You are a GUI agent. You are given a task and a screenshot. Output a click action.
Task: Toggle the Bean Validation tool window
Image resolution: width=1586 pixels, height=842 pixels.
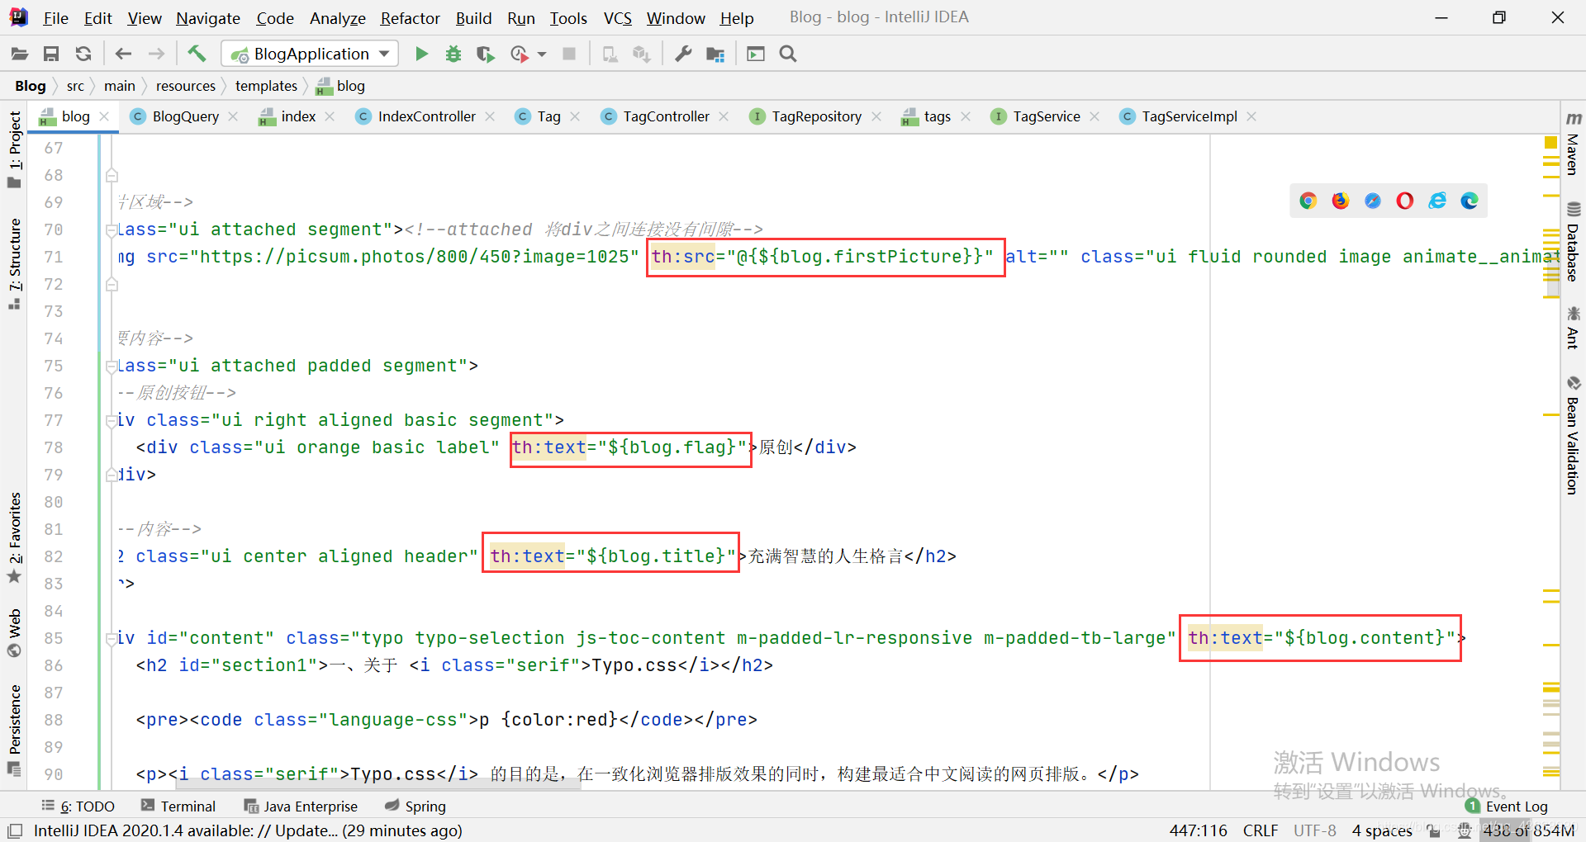tap(1573, 435)
